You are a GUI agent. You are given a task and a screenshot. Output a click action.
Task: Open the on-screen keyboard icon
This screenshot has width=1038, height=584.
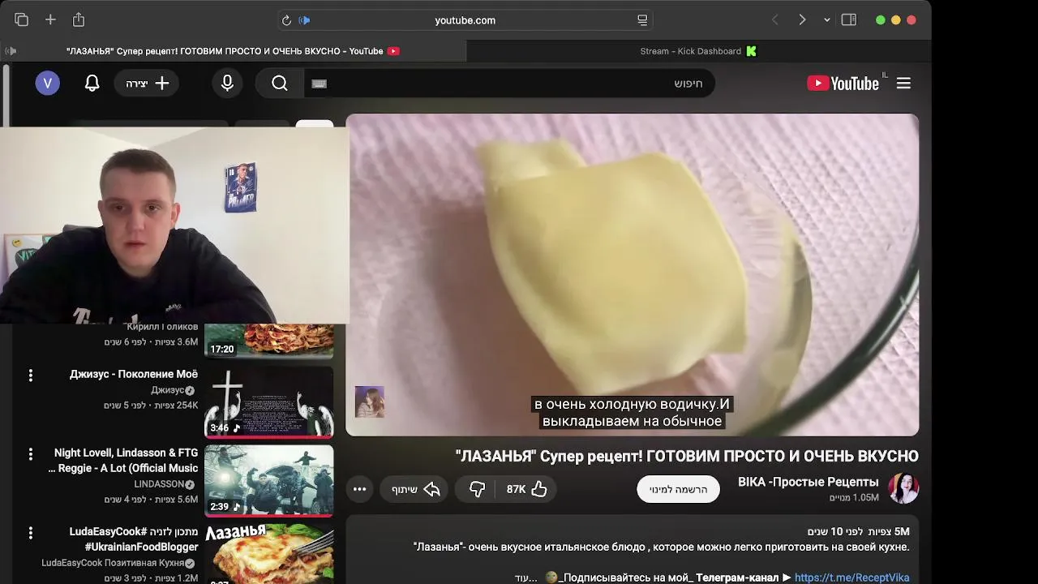320,84
